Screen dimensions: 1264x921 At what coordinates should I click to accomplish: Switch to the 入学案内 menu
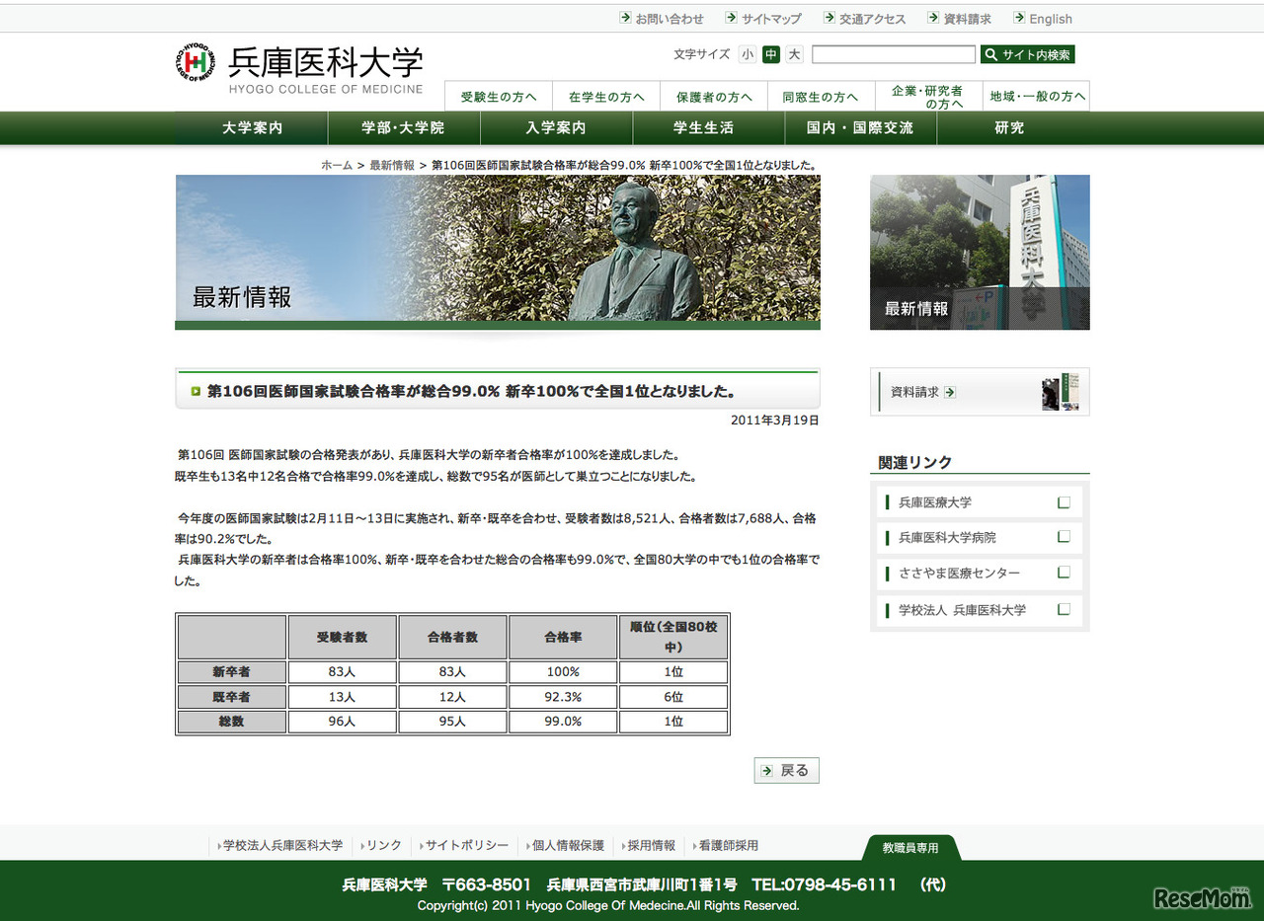(558, 127)
